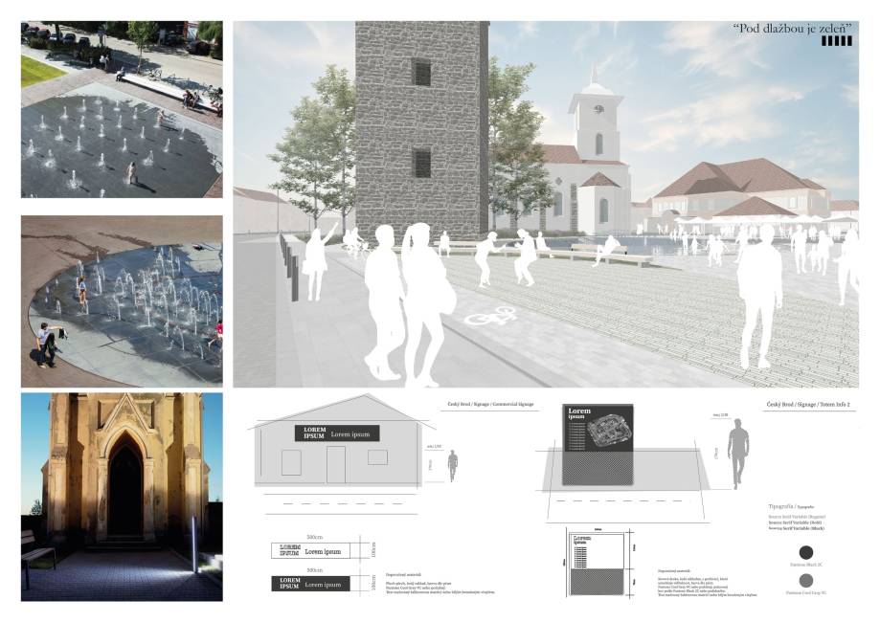The width and height of the screenshot is (880, 622).
Task: Click the door on the building elevation drawing
Action: pyautogui.click(x=336, y=464)
